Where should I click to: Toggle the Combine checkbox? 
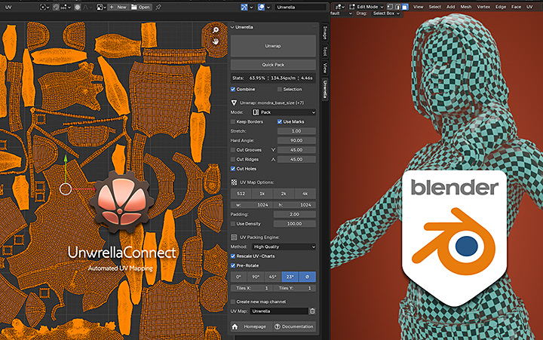click(233, 89)
